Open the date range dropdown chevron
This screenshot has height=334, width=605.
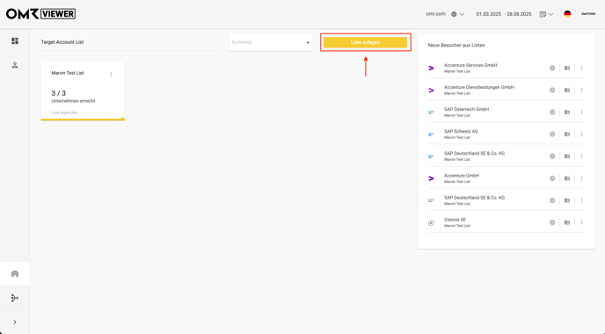(551, 14)
